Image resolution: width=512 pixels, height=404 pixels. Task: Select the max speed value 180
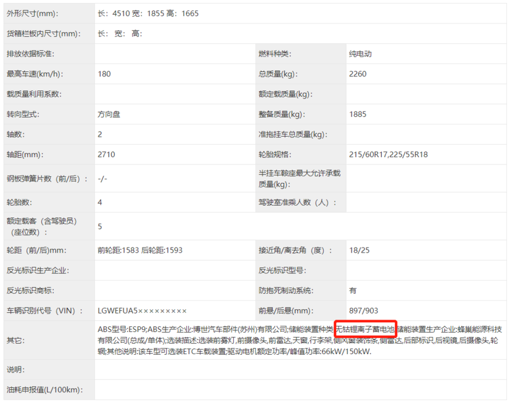104,74
